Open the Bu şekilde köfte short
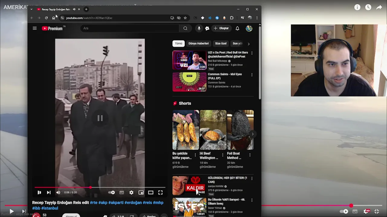Viewport: 387px width, 217px height. (x=186, y=130)
